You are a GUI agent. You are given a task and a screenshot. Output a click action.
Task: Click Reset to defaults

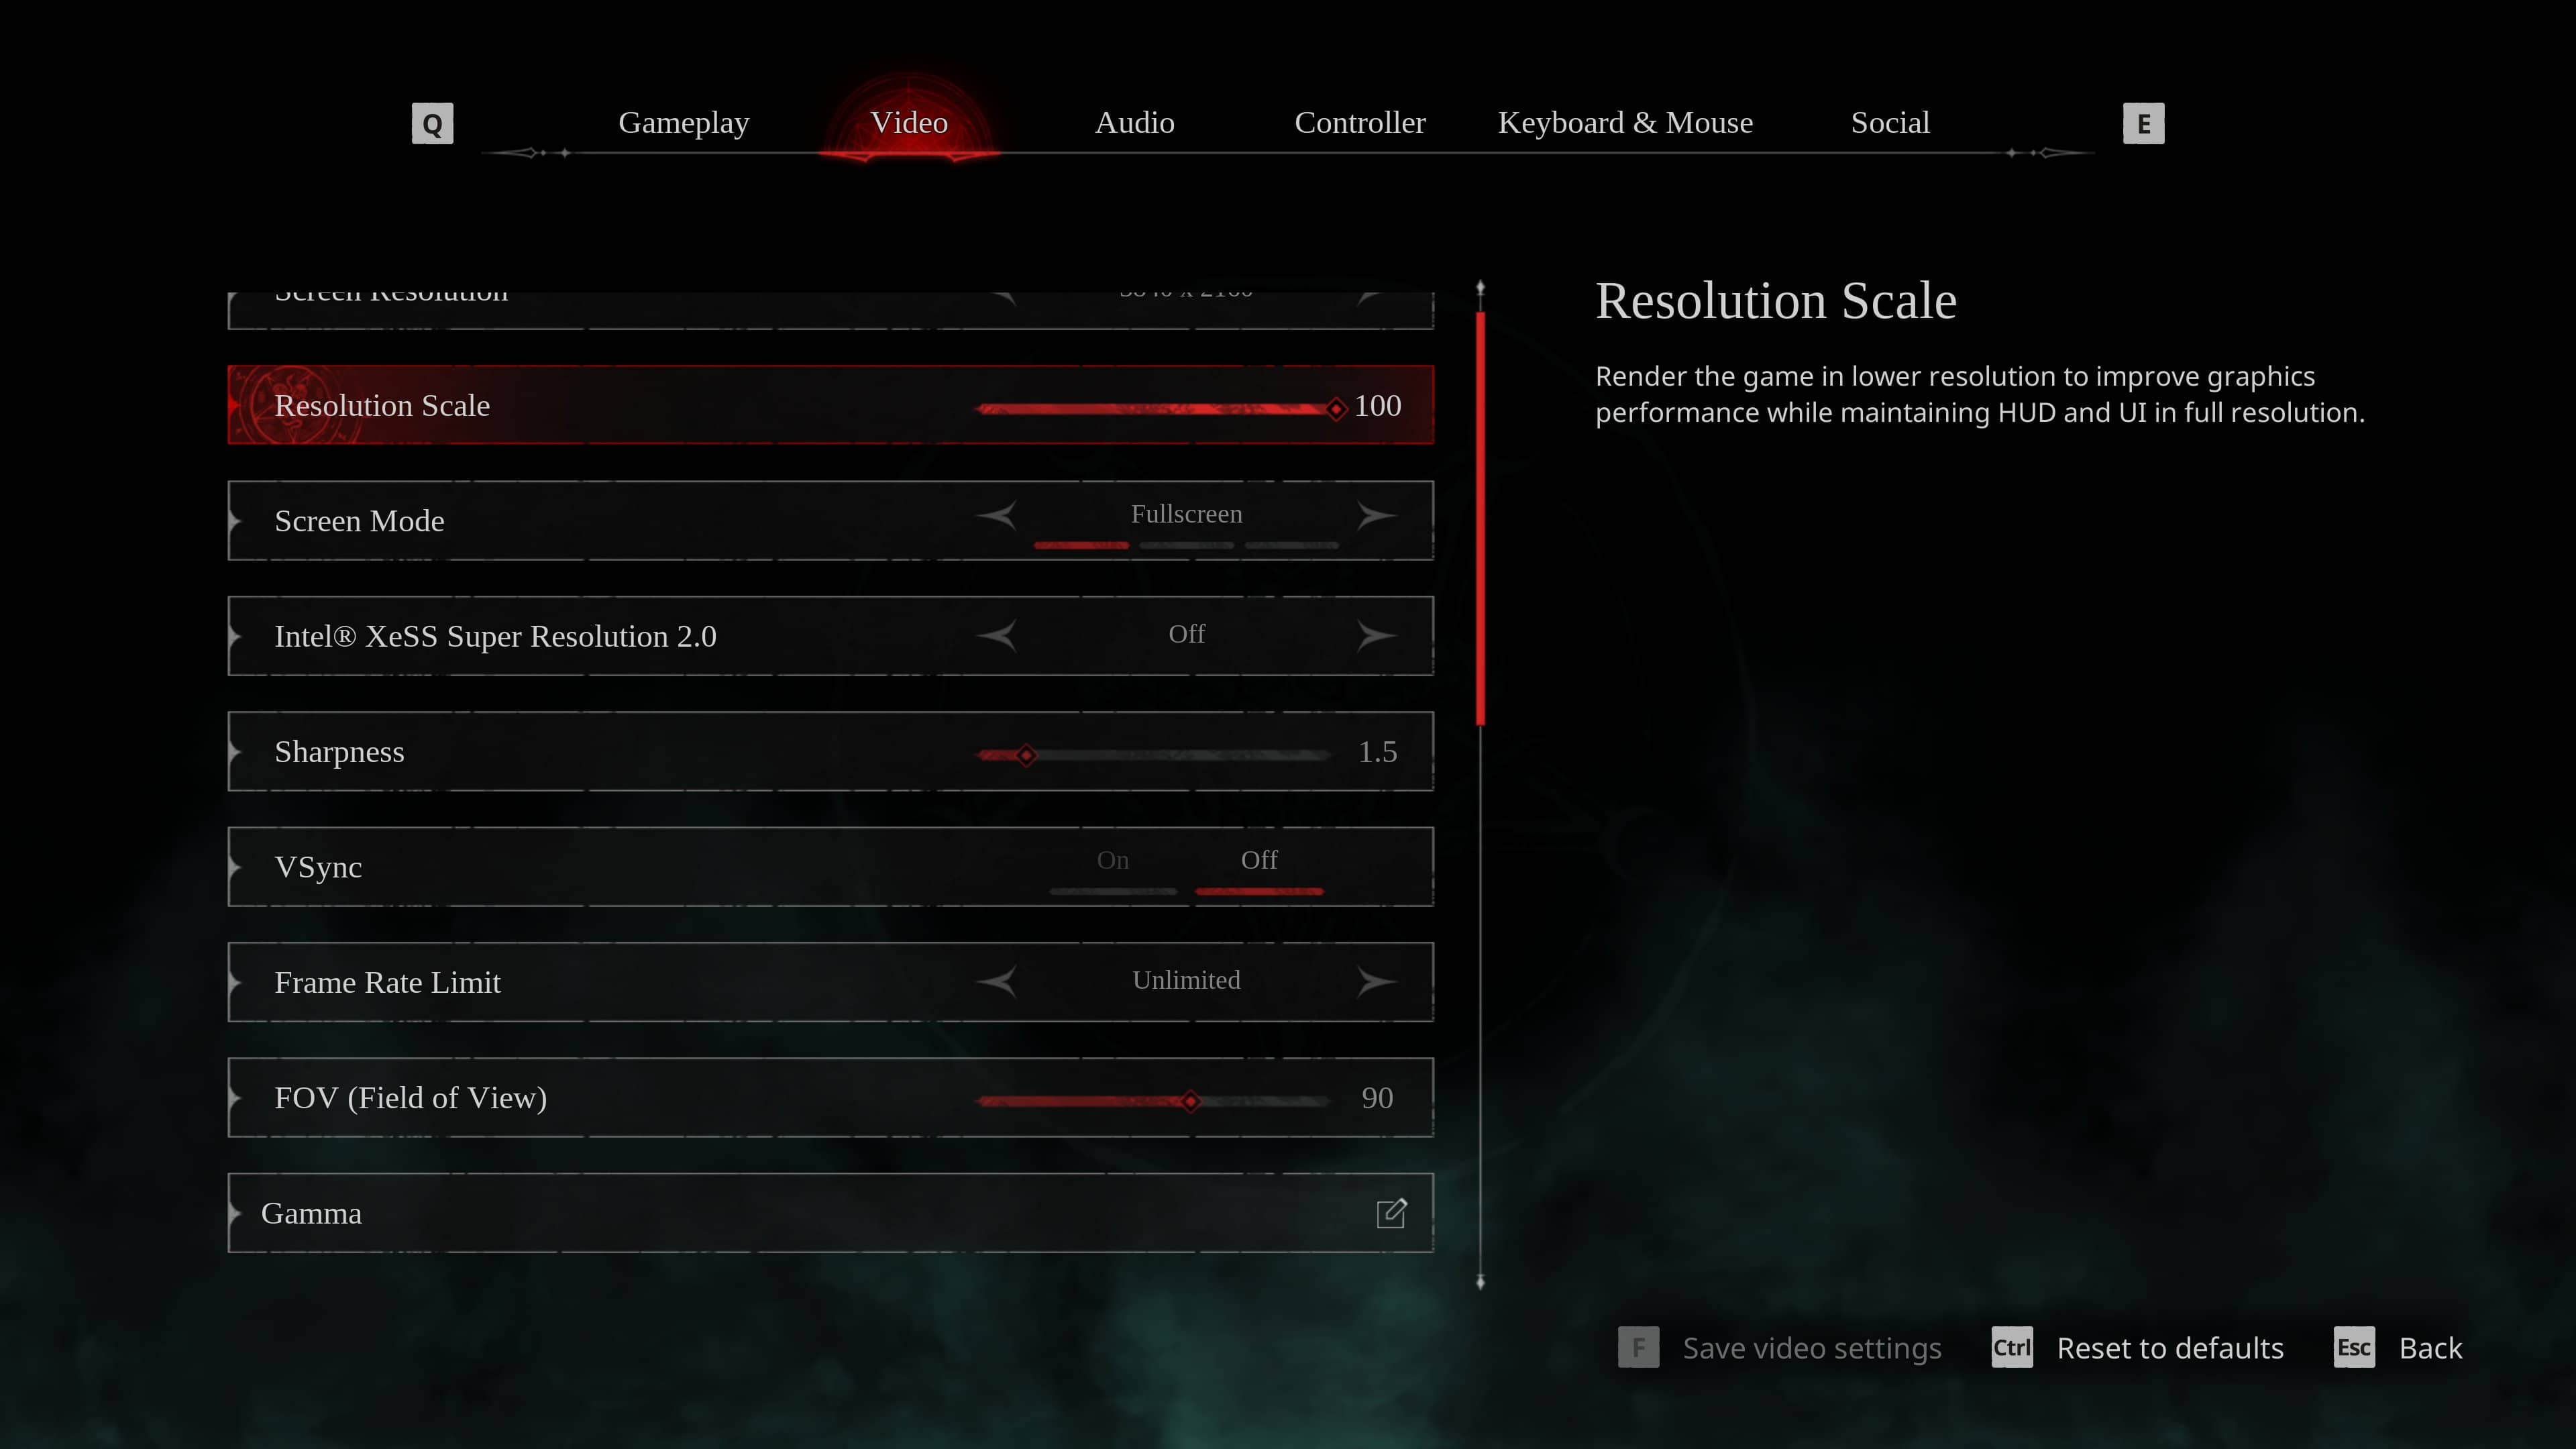click(x=2169, y=1348)
